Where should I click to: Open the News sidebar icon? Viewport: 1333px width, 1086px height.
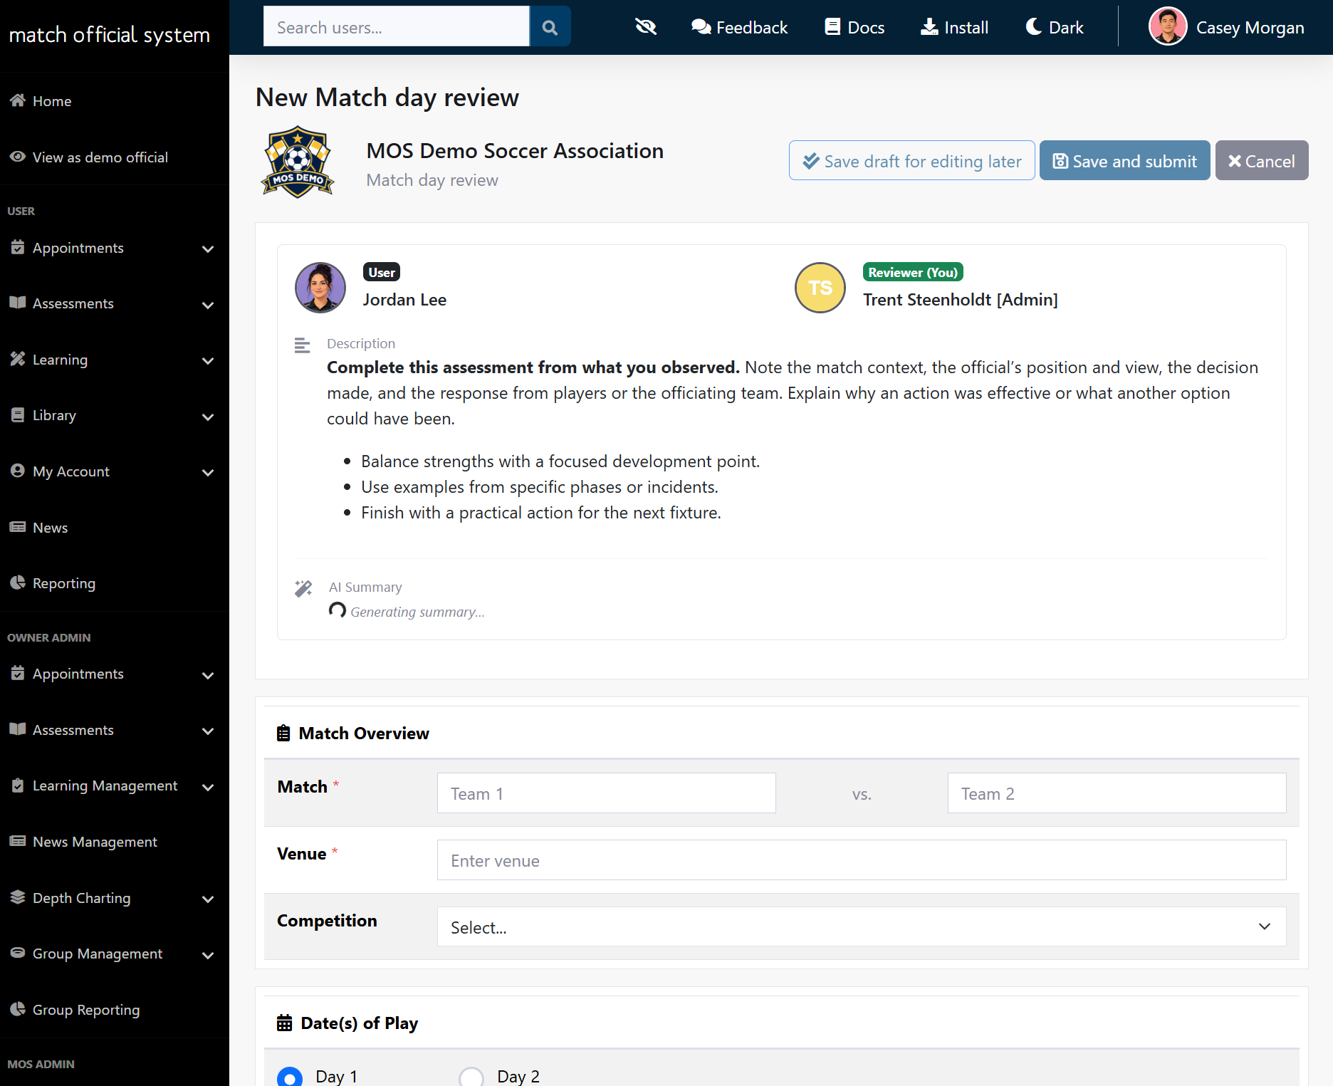tap(18, 527)
